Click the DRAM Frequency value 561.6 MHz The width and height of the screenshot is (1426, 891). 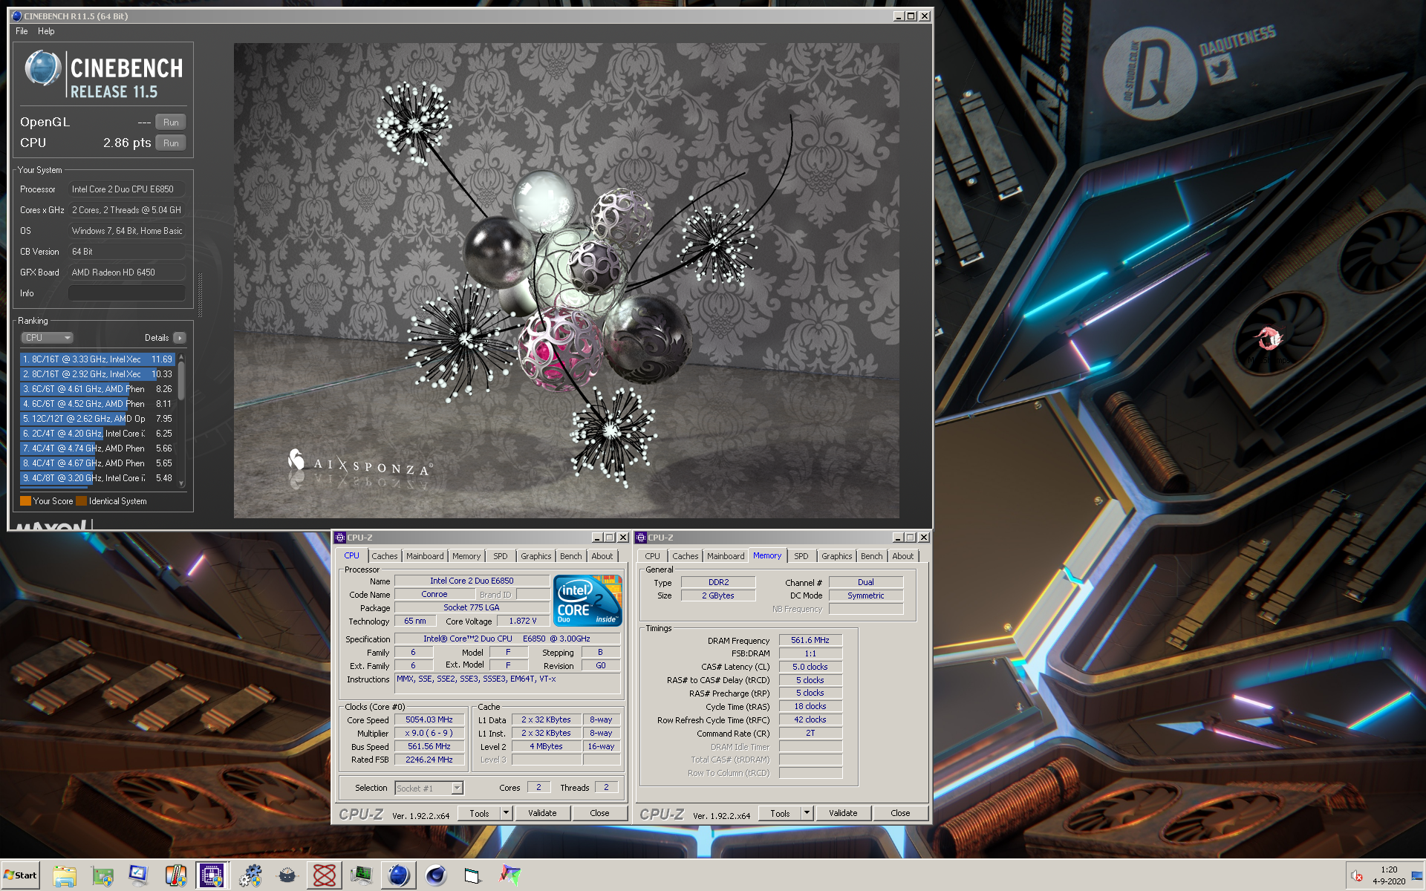[x=810, y=640]
